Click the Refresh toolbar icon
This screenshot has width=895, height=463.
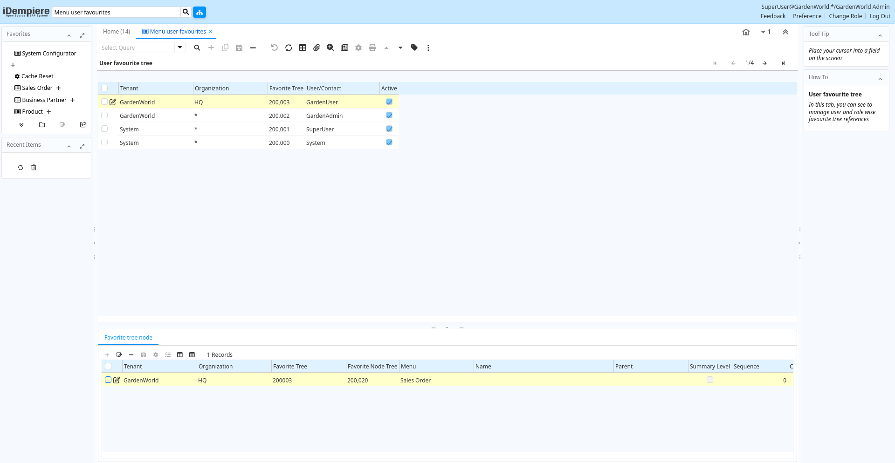tap(289, 48)
